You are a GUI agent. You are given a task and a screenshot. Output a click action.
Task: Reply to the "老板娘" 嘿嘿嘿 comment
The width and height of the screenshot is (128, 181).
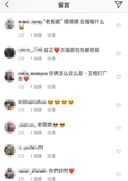tap(52, 35)
